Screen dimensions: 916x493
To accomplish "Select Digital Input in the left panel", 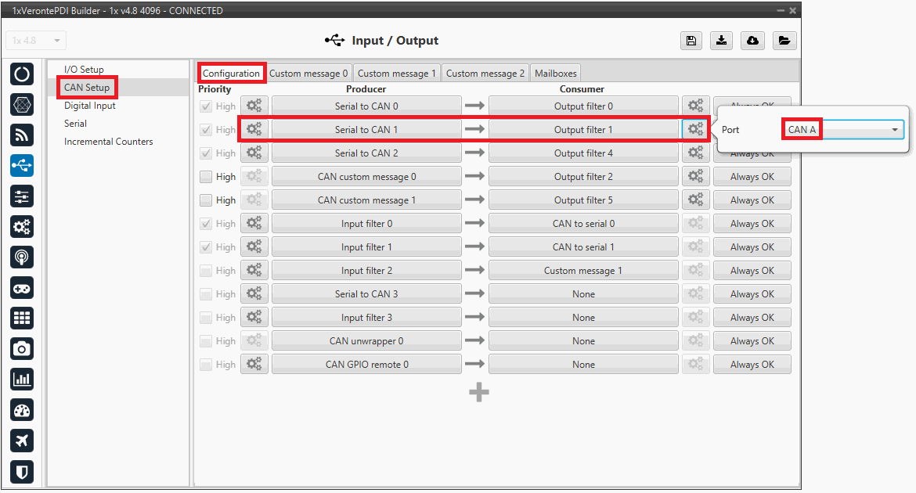I will point(90,106).
